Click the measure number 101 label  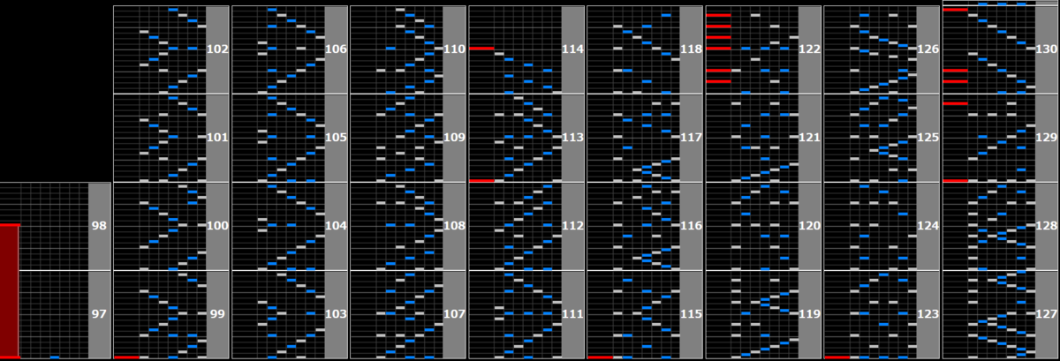[217, 138]
